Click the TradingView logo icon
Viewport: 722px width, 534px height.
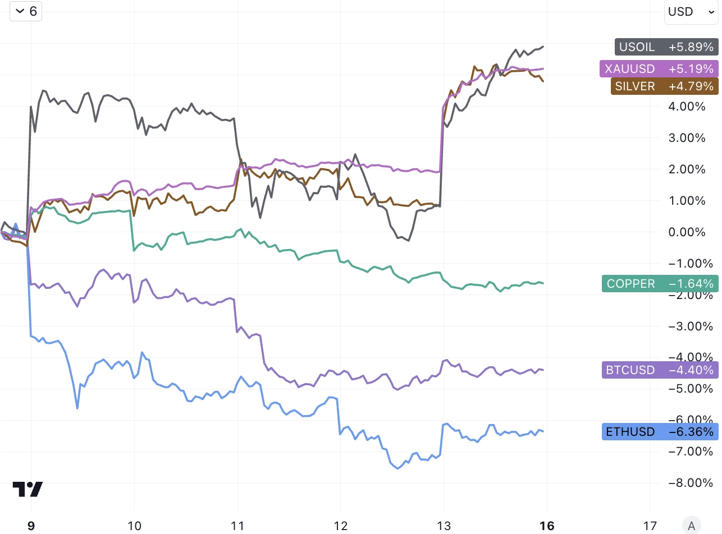(x=28, y=489)
